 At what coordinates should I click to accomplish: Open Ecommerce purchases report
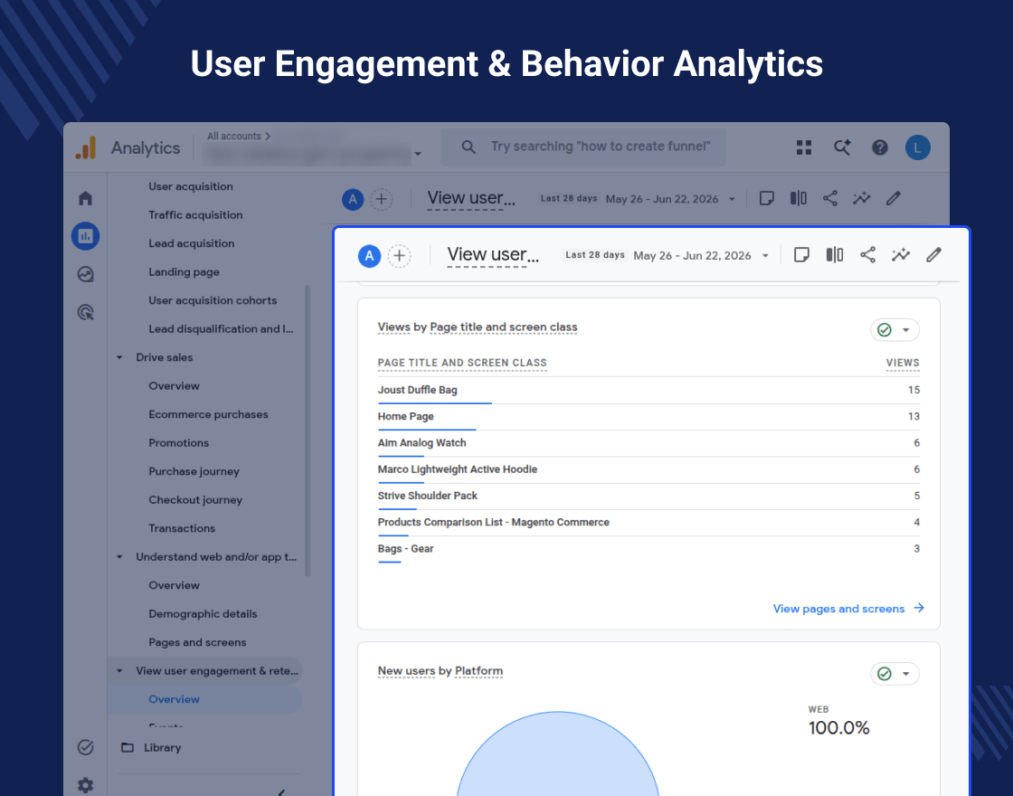click(x=208, y=415)
